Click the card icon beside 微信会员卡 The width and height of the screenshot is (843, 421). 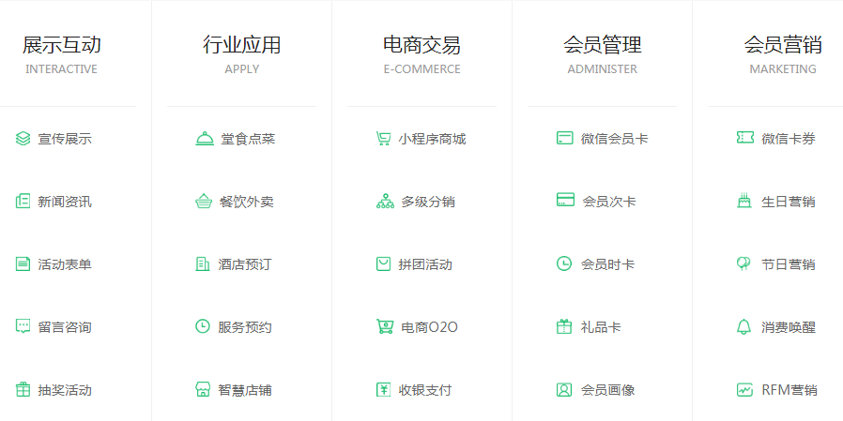point(564,139)
